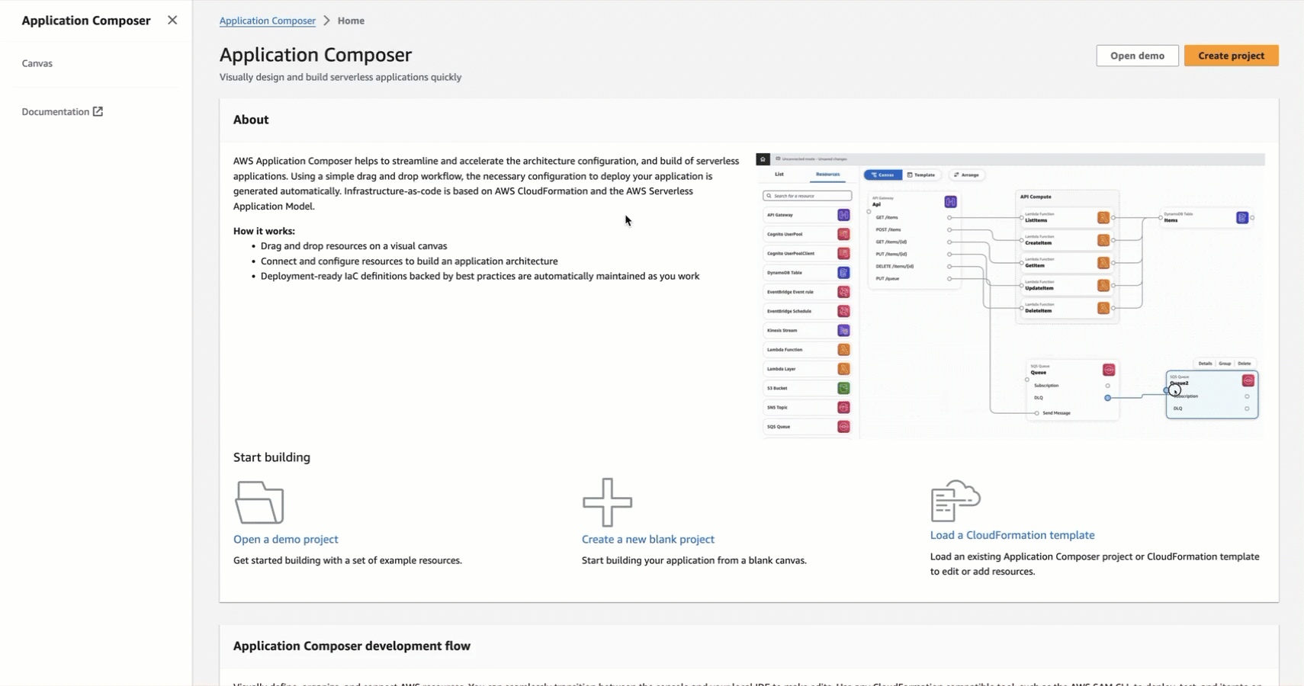Image resolution: width=1304 pixels, height=686 pixels.
Task: Click the cloud icon for Load a CloudFormation template
Action: [x=956, y=501]
